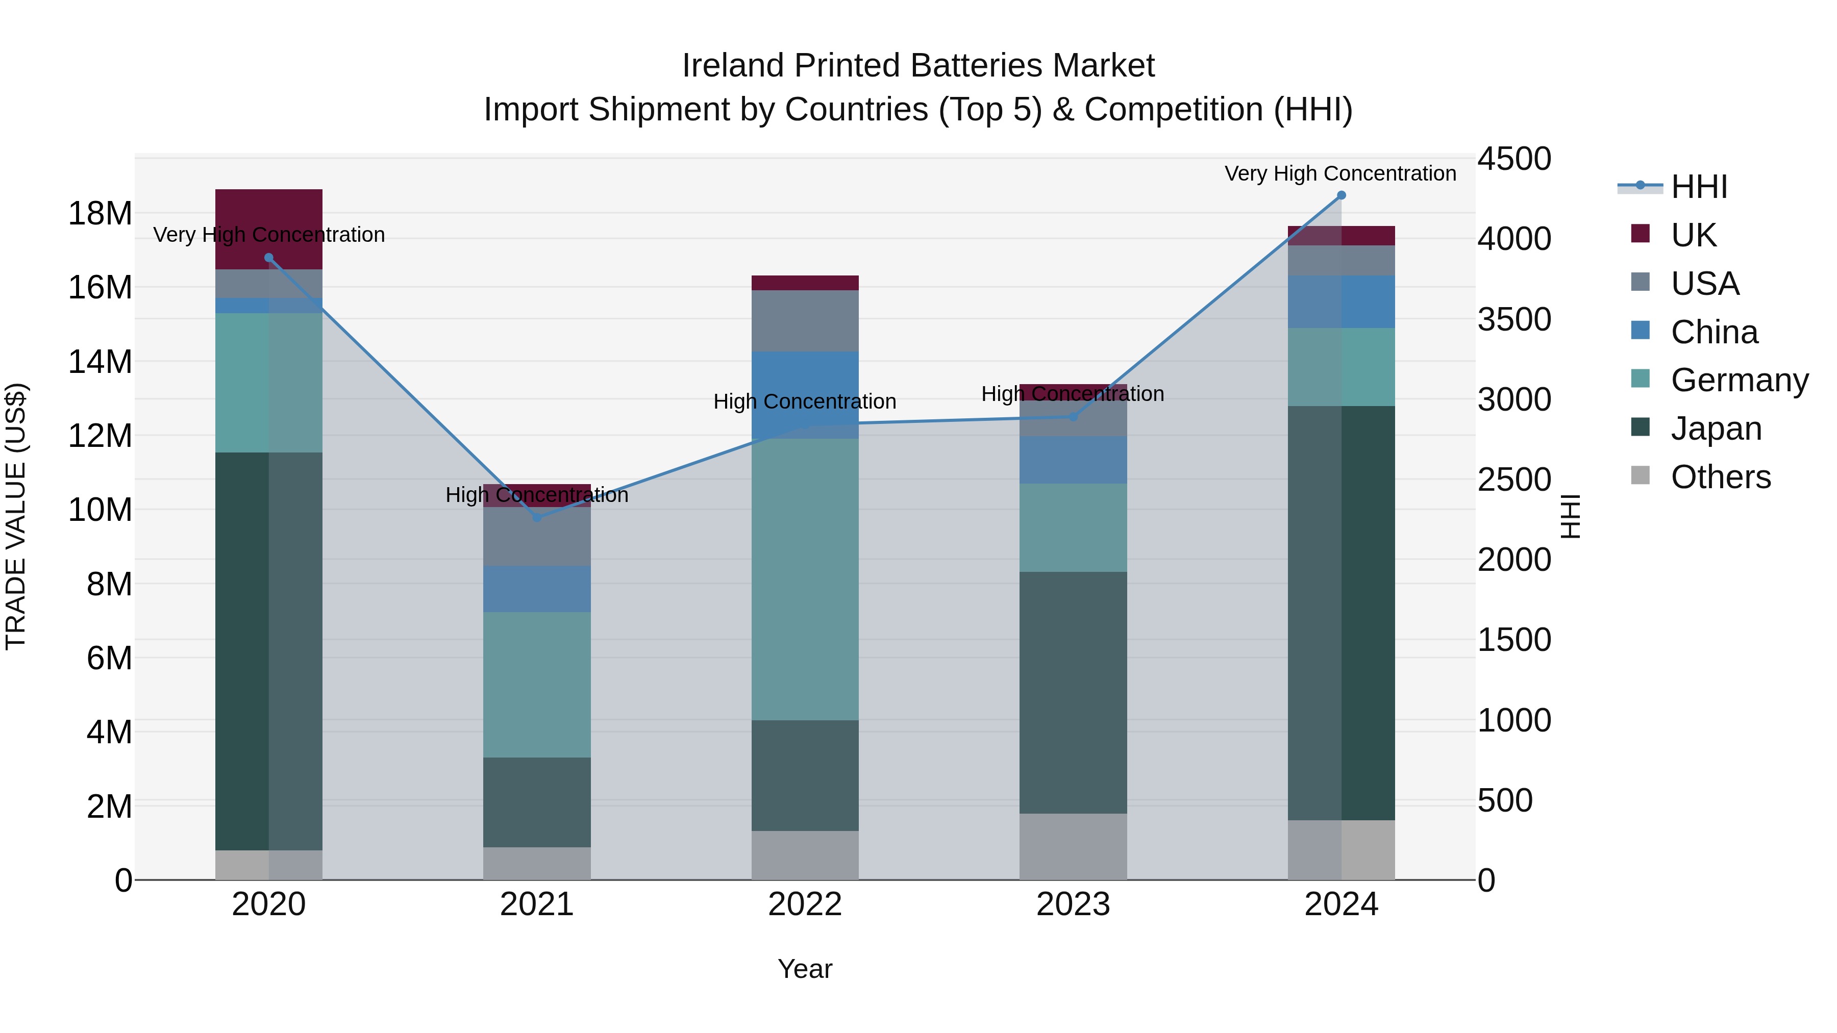Click Japan segment of 2022 bar
This screenshot has height=1033, width=1837.
pos(805,775)
